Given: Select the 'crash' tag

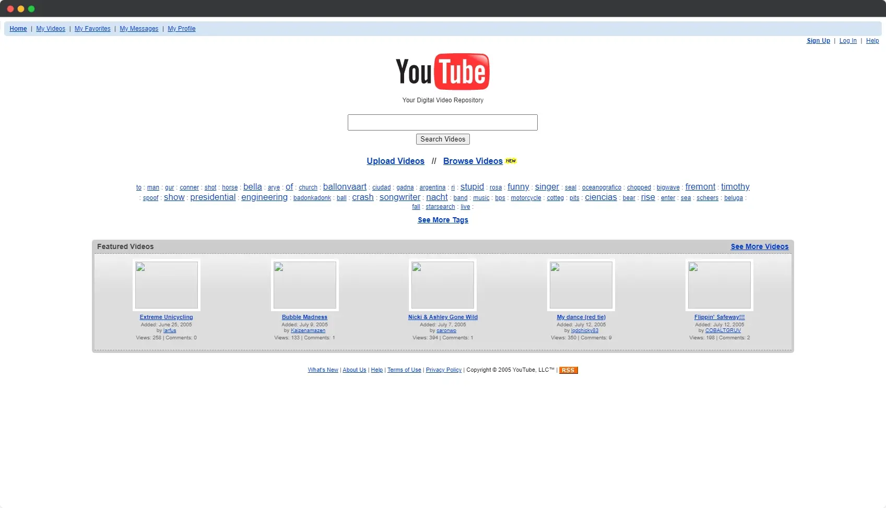Looking at the screenshot, I should pyautogui.click(x=363, y=197).
